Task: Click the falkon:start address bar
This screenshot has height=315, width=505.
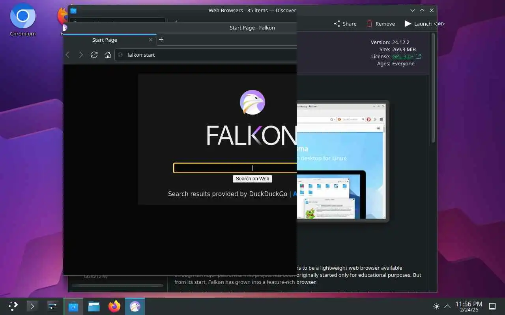Action: 206,55
